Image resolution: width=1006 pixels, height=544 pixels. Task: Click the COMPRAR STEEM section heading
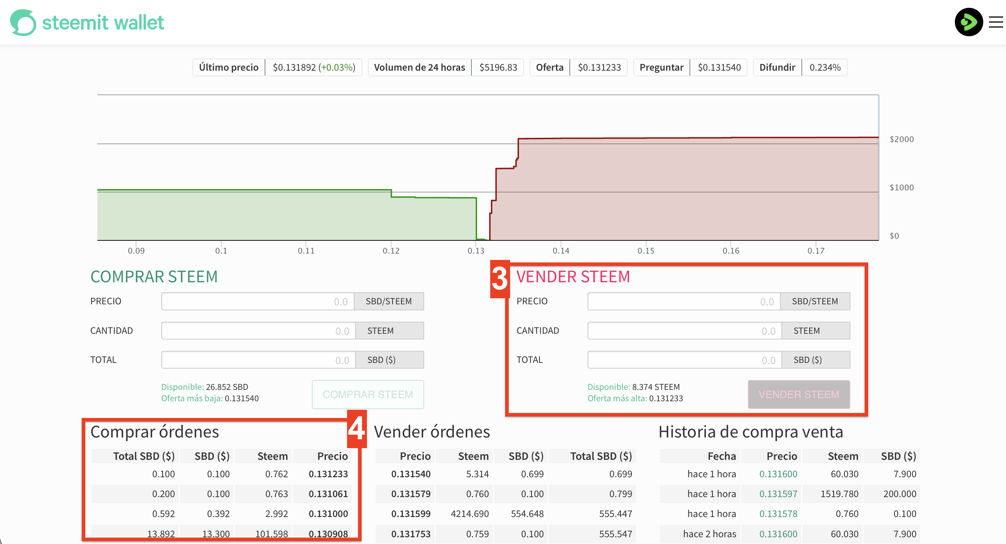tap(154, 277)
